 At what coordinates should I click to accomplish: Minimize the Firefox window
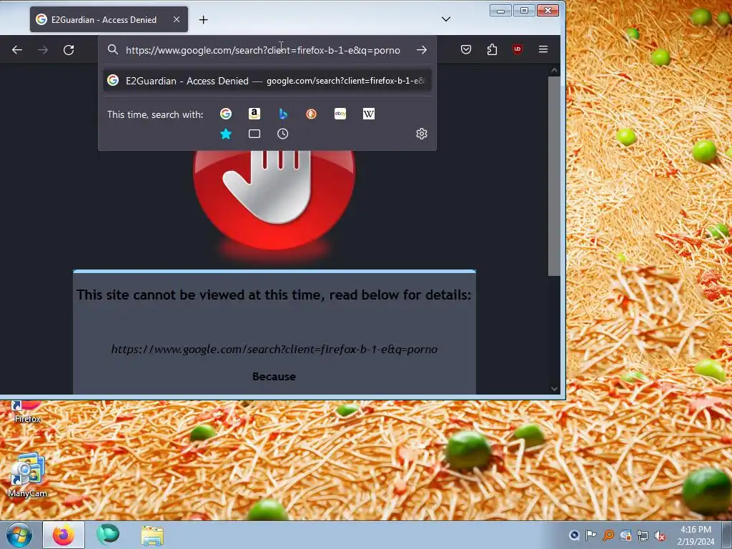click(500, 11)
